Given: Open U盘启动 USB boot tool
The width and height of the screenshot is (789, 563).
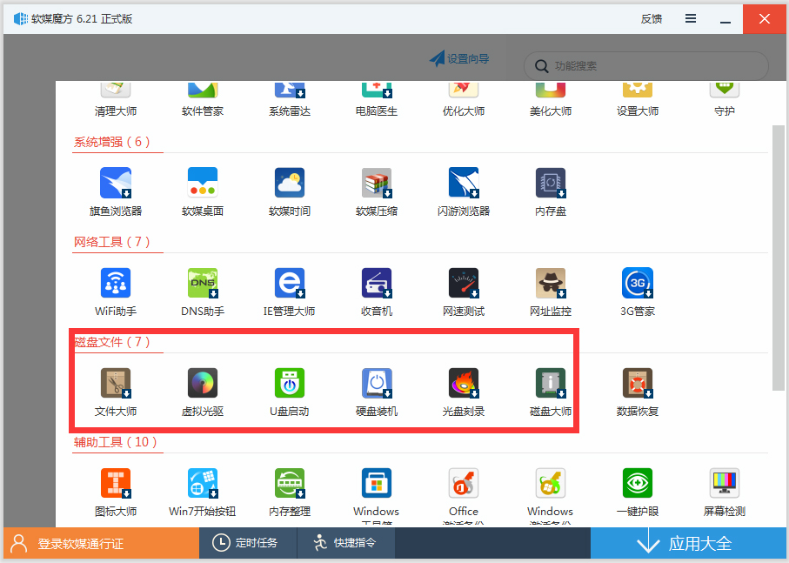Looking at the screenshot, I should click(290, 392).
